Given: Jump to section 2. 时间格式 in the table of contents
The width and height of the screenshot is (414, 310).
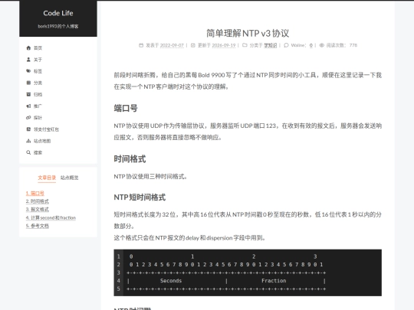Looking at the screenshot, I should pyautogui.click(x=38, y=201).
